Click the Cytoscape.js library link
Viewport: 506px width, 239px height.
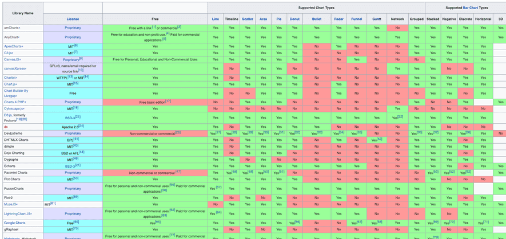(14, 108)
